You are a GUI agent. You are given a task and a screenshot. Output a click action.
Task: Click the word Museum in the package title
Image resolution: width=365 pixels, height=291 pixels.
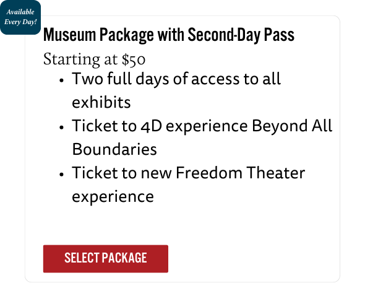(x=70, y=35)
